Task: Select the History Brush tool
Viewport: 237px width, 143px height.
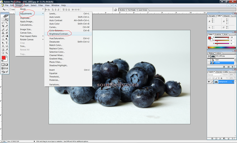Action: pos(7,33)
